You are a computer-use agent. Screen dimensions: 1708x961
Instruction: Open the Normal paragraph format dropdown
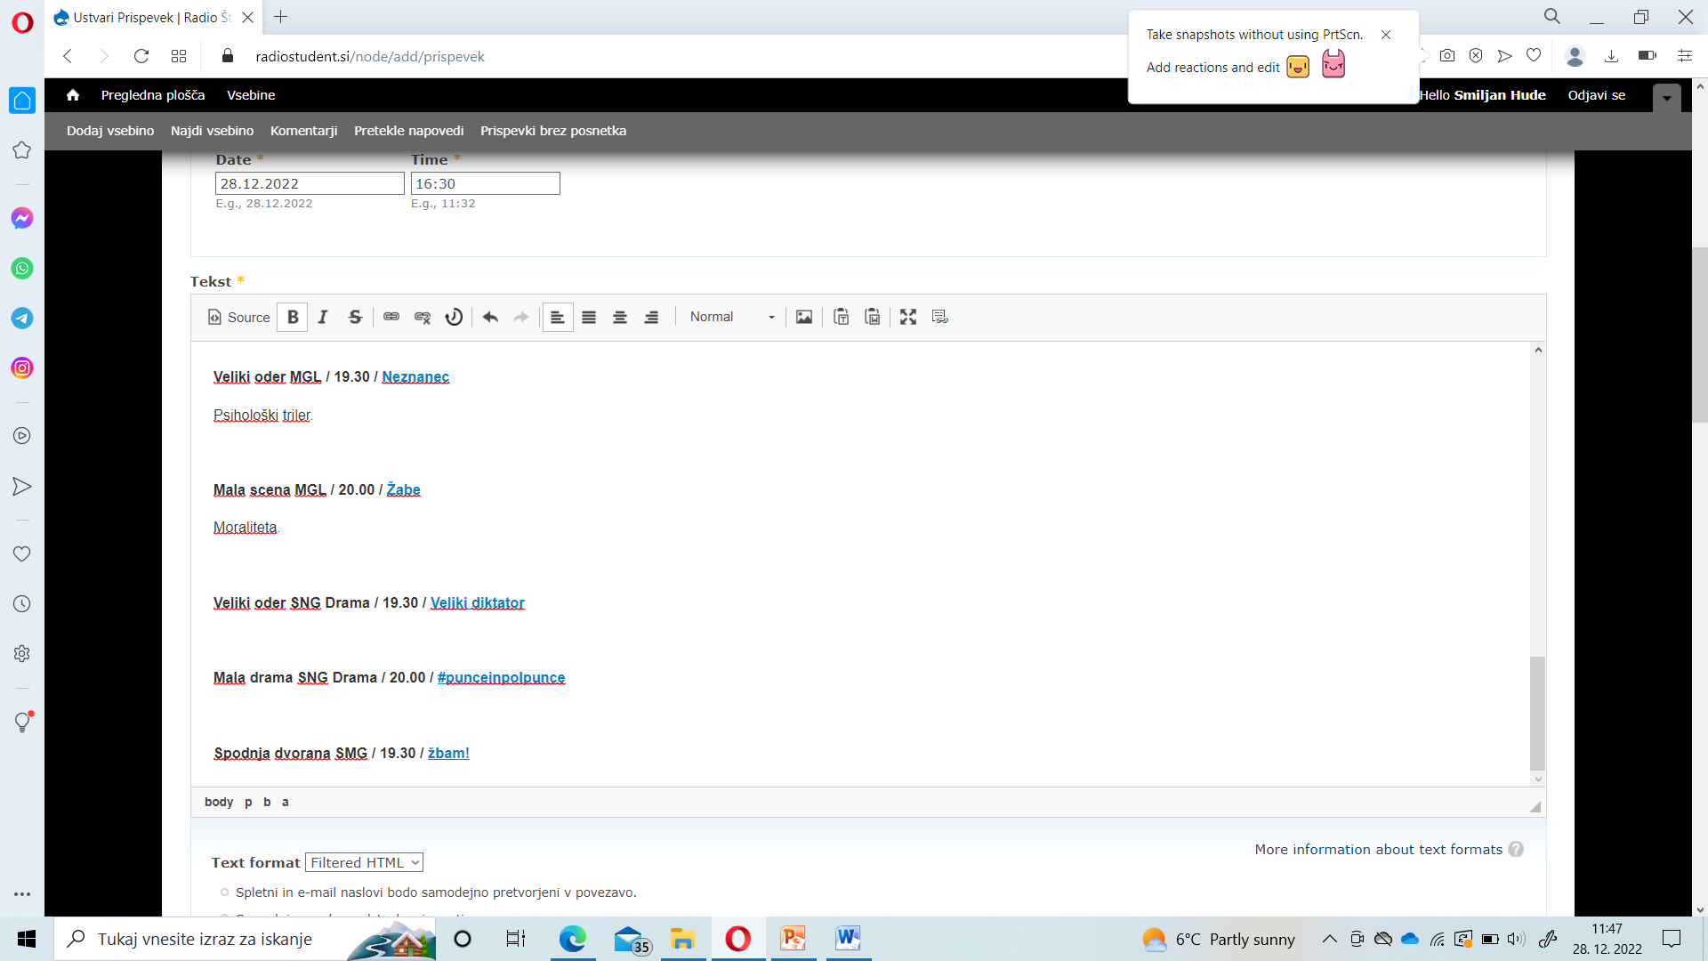point(732,317)
